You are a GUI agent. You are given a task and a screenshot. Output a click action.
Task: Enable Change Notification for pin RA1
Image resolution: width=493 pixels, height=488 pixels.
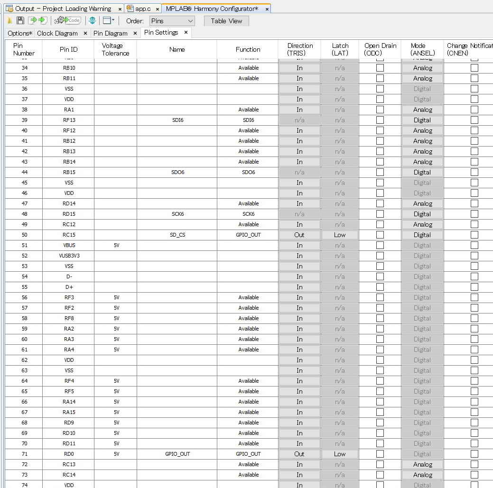(474, 110)
